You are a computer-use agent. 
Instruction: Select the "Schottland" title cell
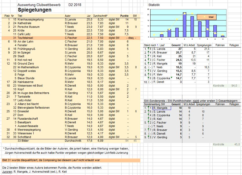click(x=24, y=137)
